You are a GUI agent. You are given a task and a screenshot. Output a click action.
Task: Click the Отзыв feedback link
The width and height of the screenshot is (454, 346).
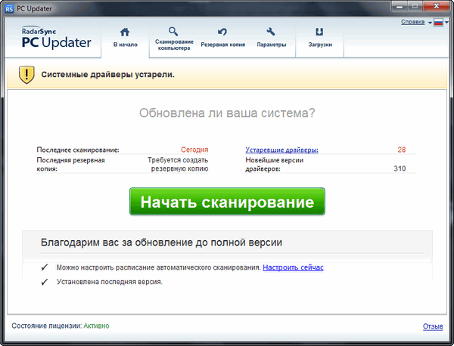point(433,326)
